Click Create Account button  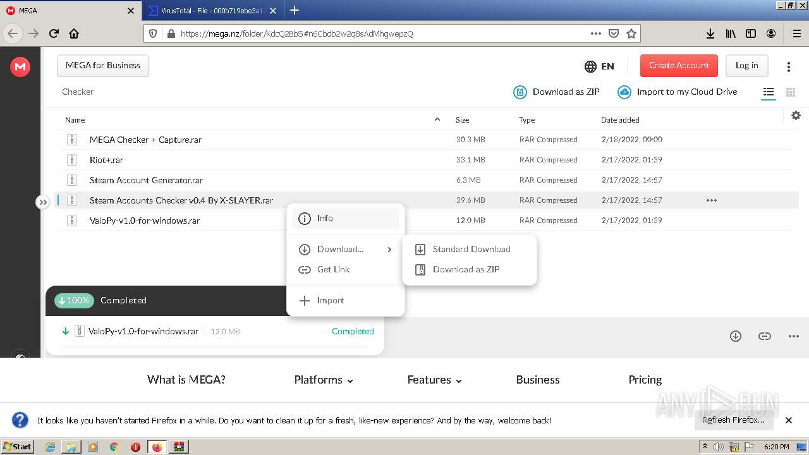point(679,66)
